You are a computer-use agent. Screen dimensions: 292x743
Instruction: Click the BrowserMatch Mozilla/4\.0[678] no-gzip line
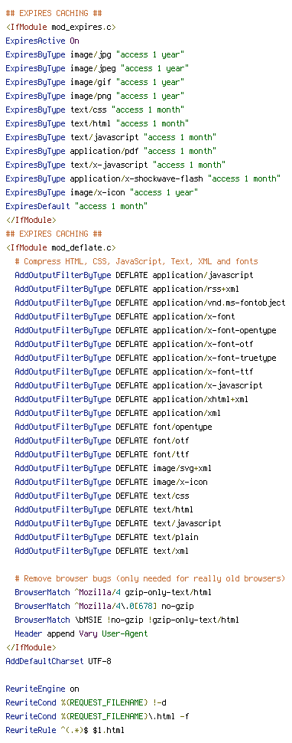[x=105, y=606]
